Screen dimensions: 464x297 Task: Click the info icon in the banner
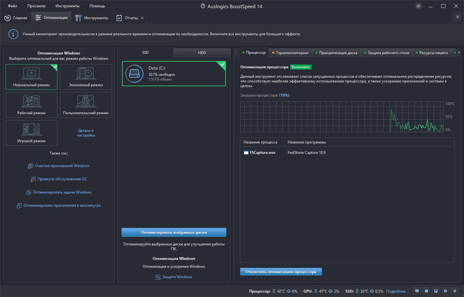(13, 34)
